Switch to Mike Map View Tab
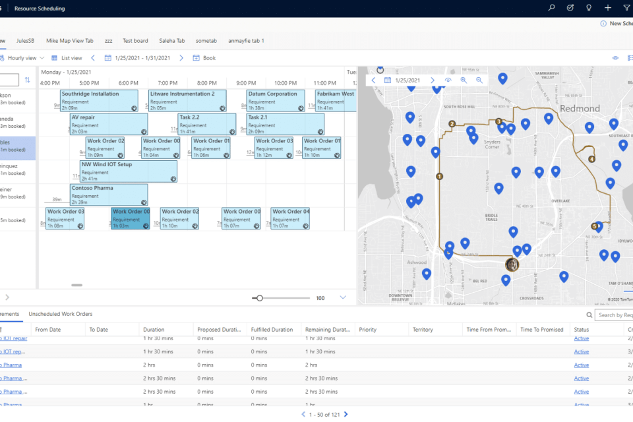This screenshot has height=422, width=633. 69,40
